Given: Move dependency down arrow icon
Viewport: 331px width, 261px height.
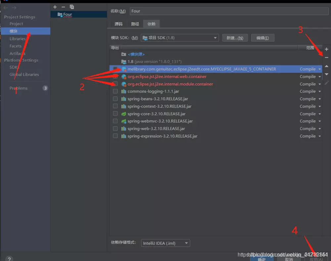Looking at the screenshot, I should click(x=326, y=74).
